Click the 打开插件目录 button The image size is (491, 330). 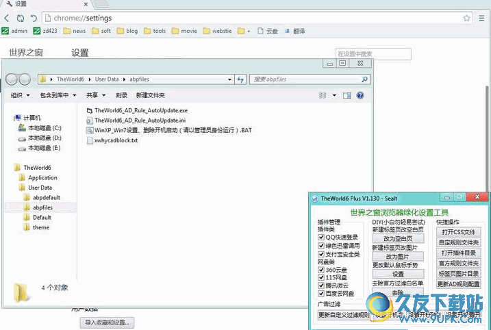[x=458, y=253]
